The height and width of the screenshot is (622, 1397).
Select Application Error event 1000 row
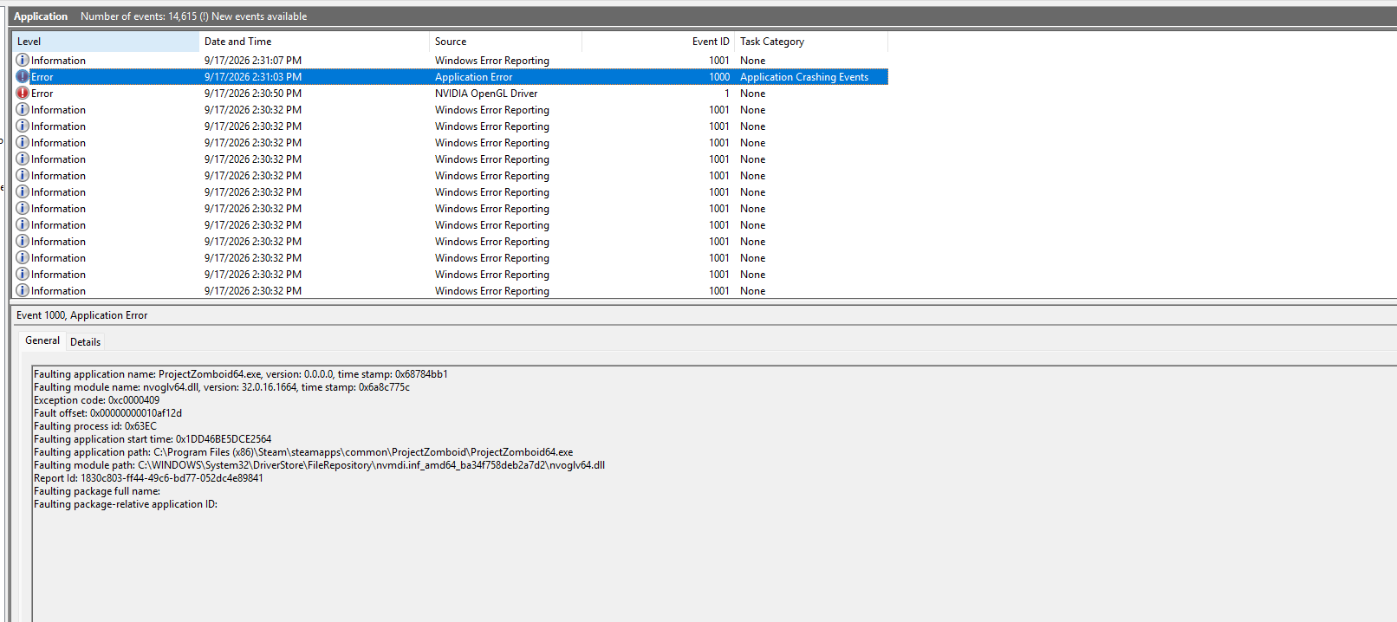[451, 76]
